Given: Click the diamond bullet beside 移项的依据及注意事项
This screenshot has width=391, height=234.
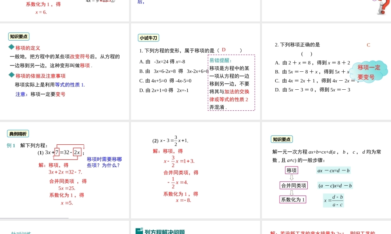Looking at the screenshot, I should 11,75.
